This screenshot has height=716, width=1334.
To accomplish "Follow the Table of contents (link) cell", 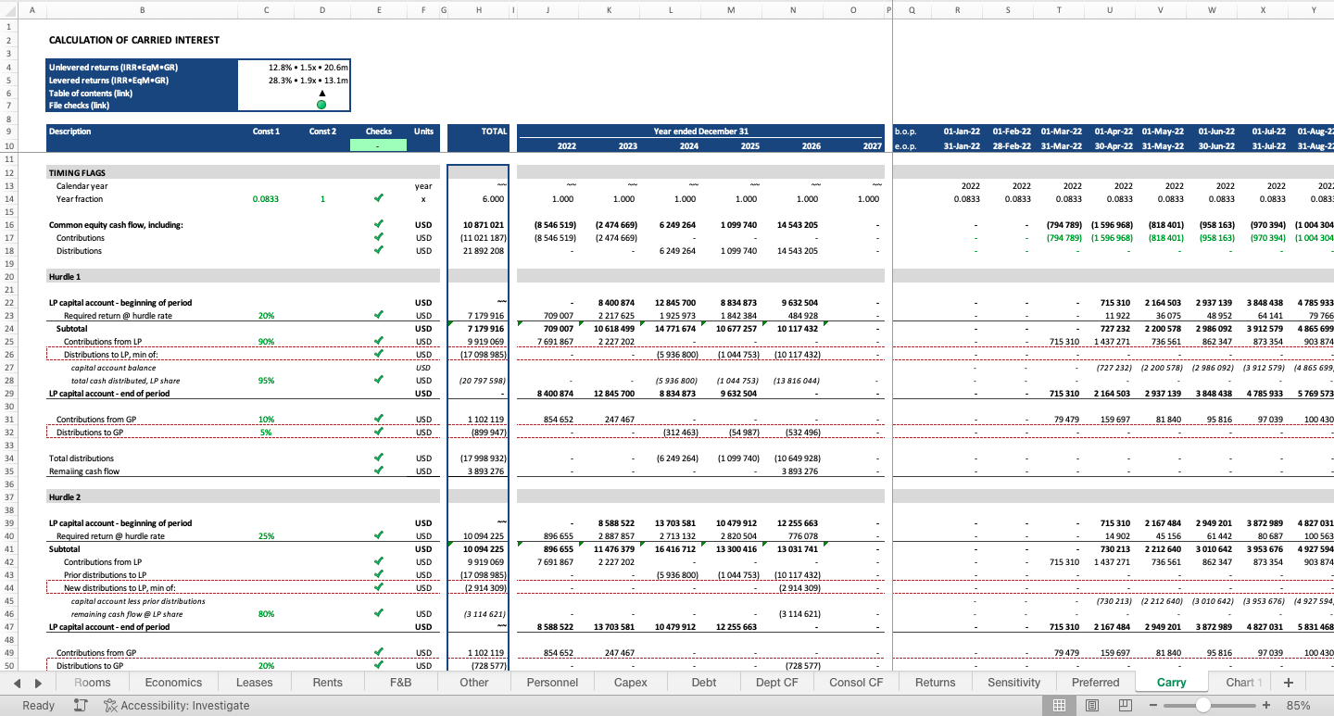I will point(143,93).
